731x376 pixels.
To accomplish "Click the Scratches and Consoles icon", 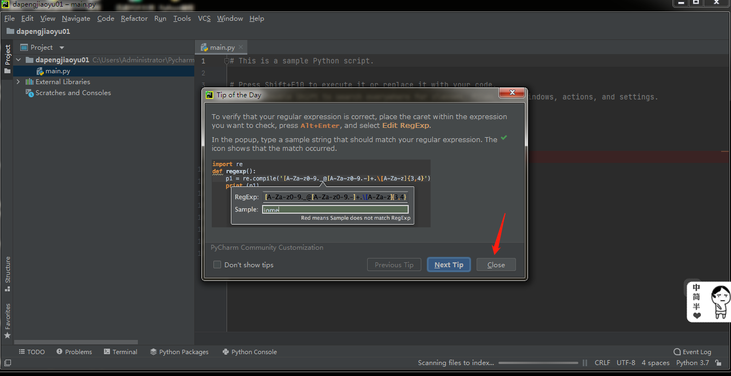I will 30,93.
